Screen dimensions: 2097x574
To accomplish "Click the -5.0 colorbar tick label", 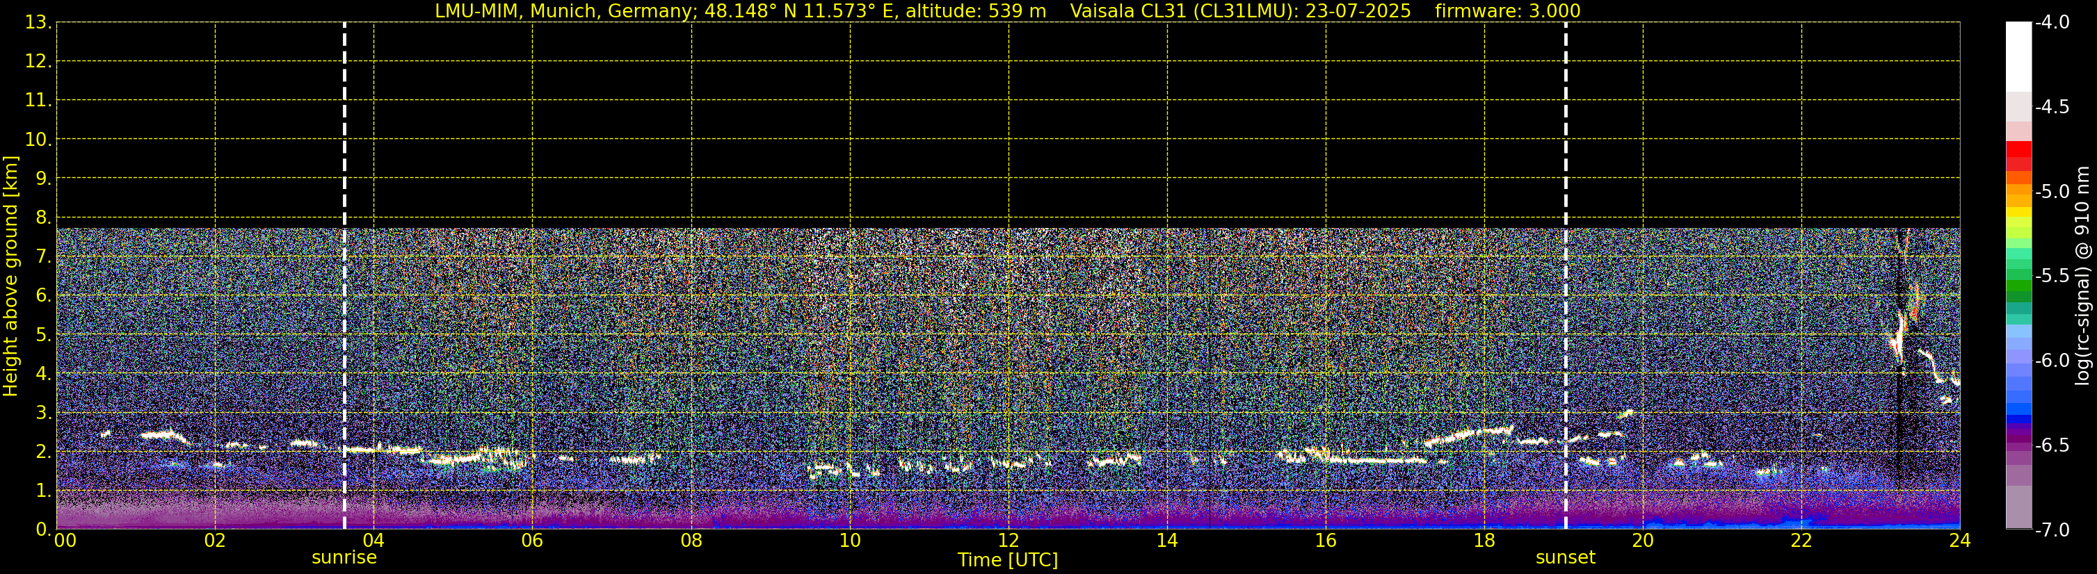I will (2051, 192).
